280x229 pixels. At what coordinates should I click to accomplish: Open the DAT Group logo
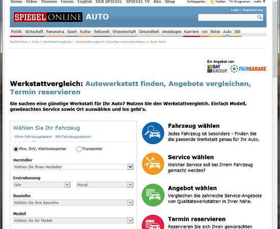(217, 69)
